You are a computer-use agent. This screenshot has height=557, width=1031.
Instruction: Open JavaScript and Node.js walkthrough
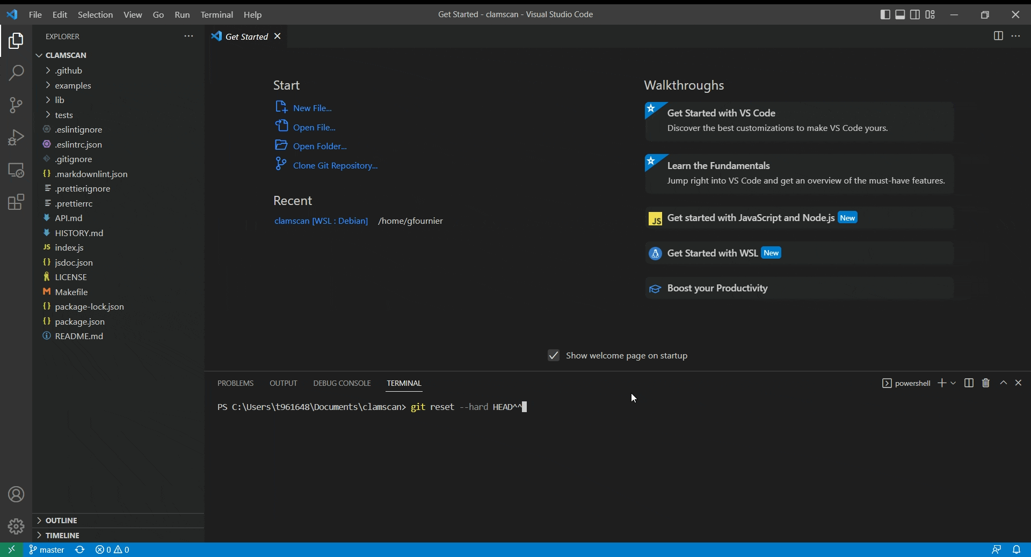pyautogui.click(x=799, y=218)
